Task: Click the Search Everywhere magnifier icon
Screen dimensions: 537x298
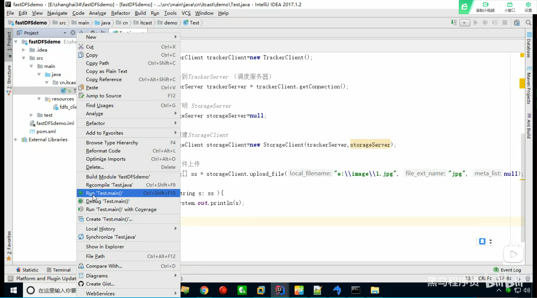Action: click(x=528, y=23)
